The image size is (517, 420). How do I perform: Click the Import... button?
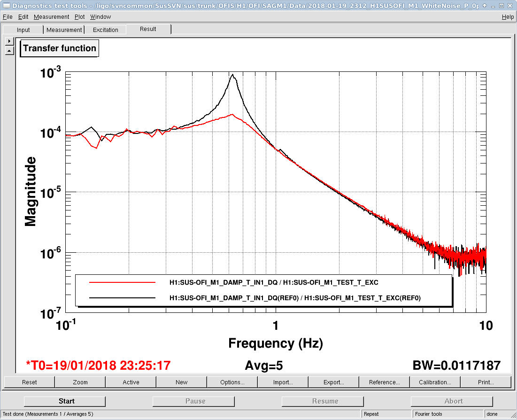tap(283, 382)
